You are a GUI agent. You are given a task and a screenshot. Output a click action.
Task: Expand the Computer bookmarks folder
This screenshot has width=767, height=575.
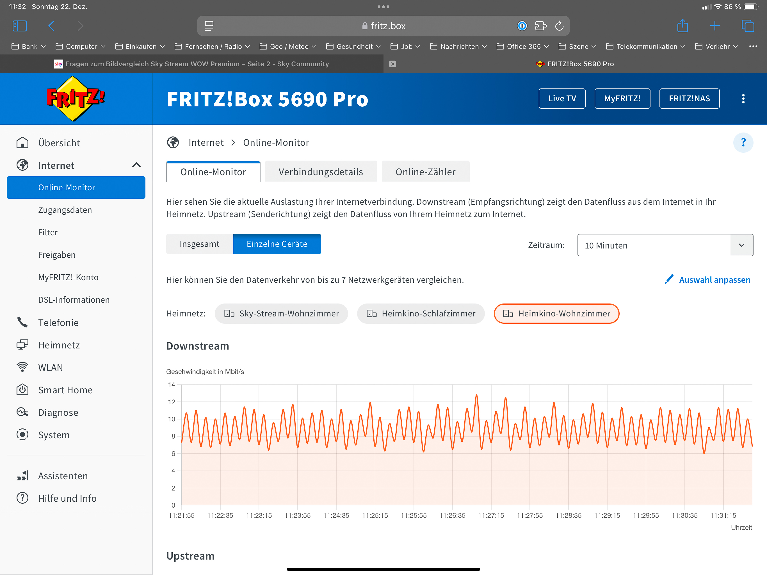tap(81, 47)
